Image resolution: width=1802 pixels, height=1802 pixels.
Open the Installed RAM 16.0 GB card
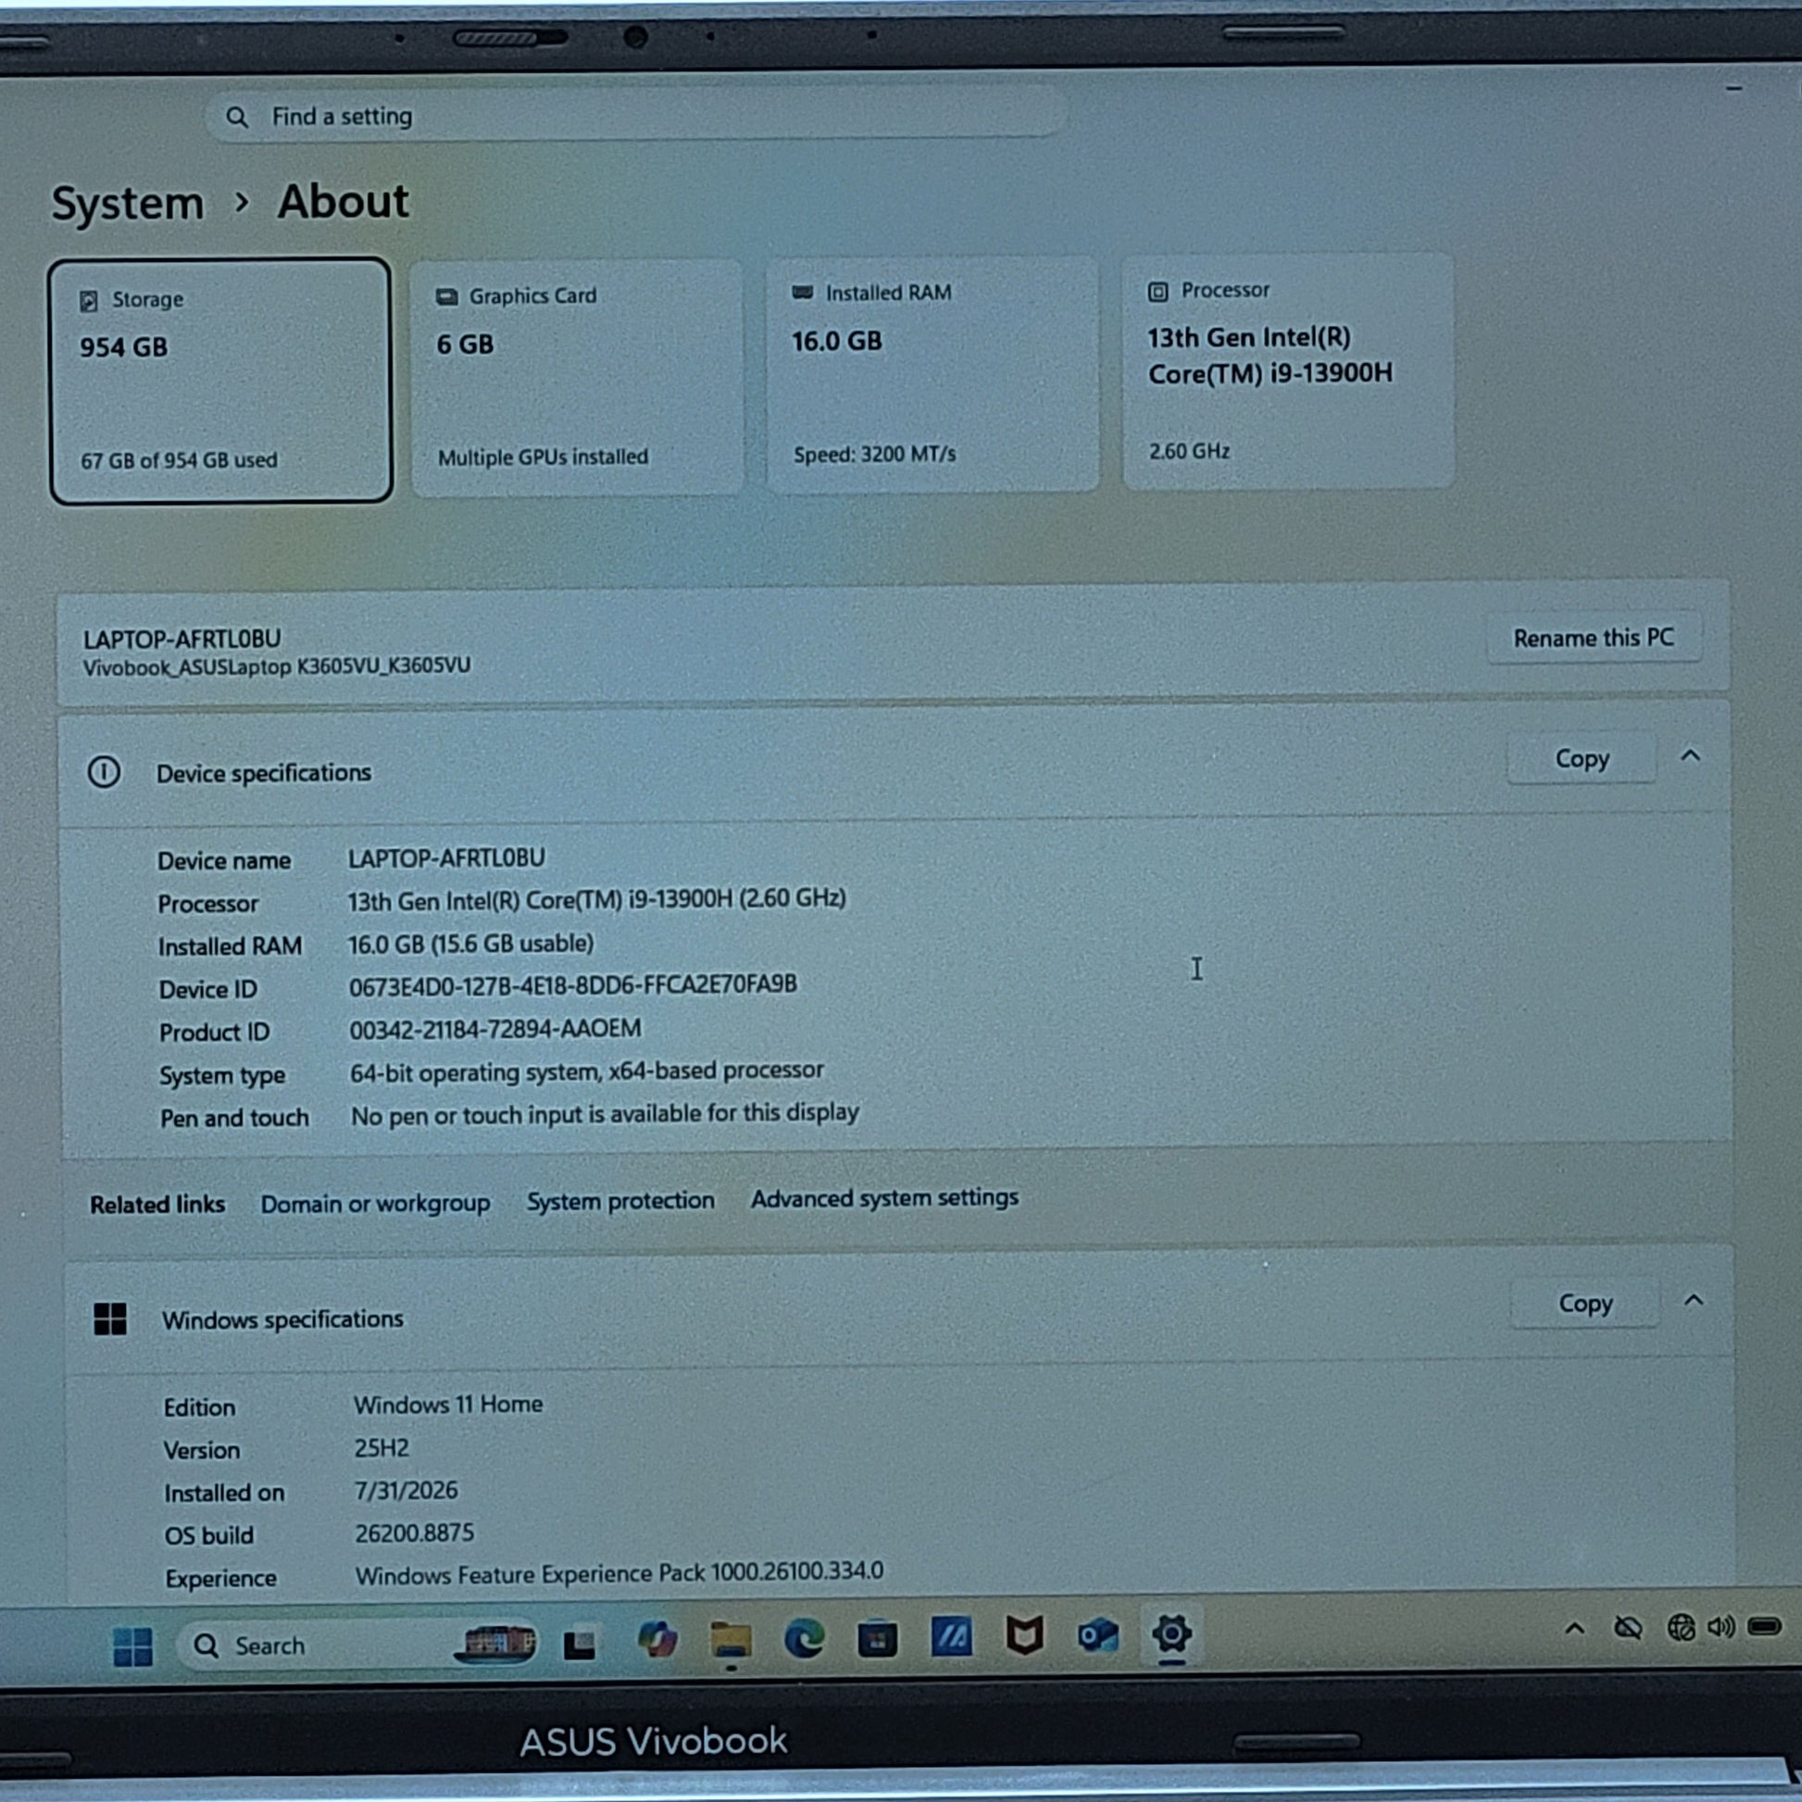point(932,374)
